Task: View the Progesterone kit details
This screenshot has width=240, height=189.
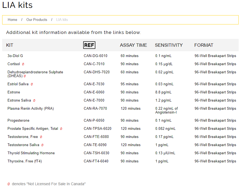Action: (18, 121)
